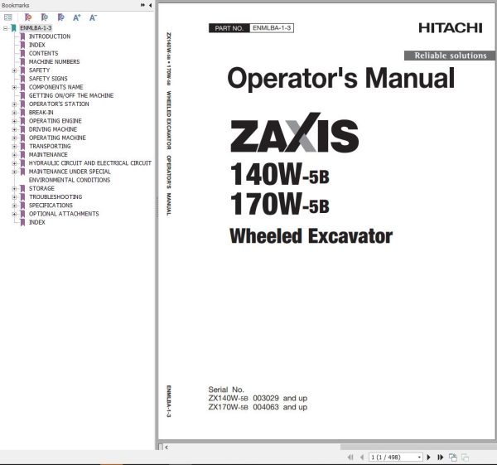Expand HYDRAULIC CIRCUIT AND ELECTRICAL CIRCUIT node

click(14, 163)
